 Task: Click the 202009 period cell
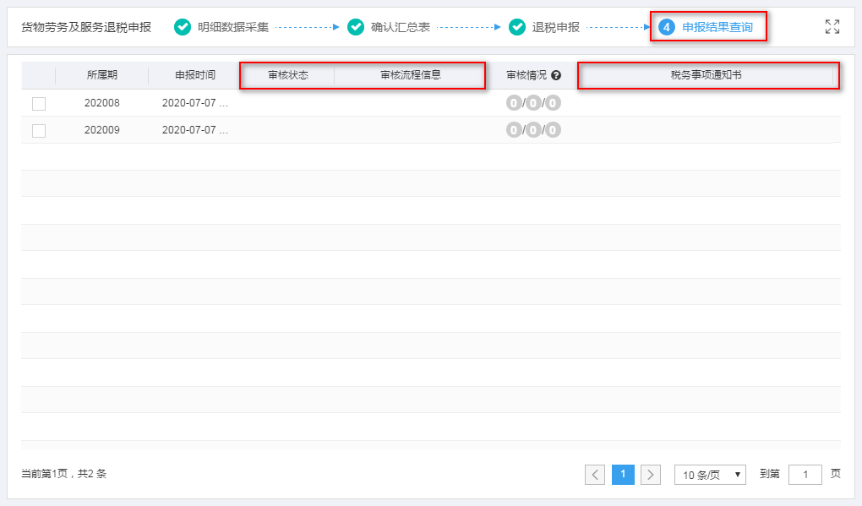click(101, 129)
